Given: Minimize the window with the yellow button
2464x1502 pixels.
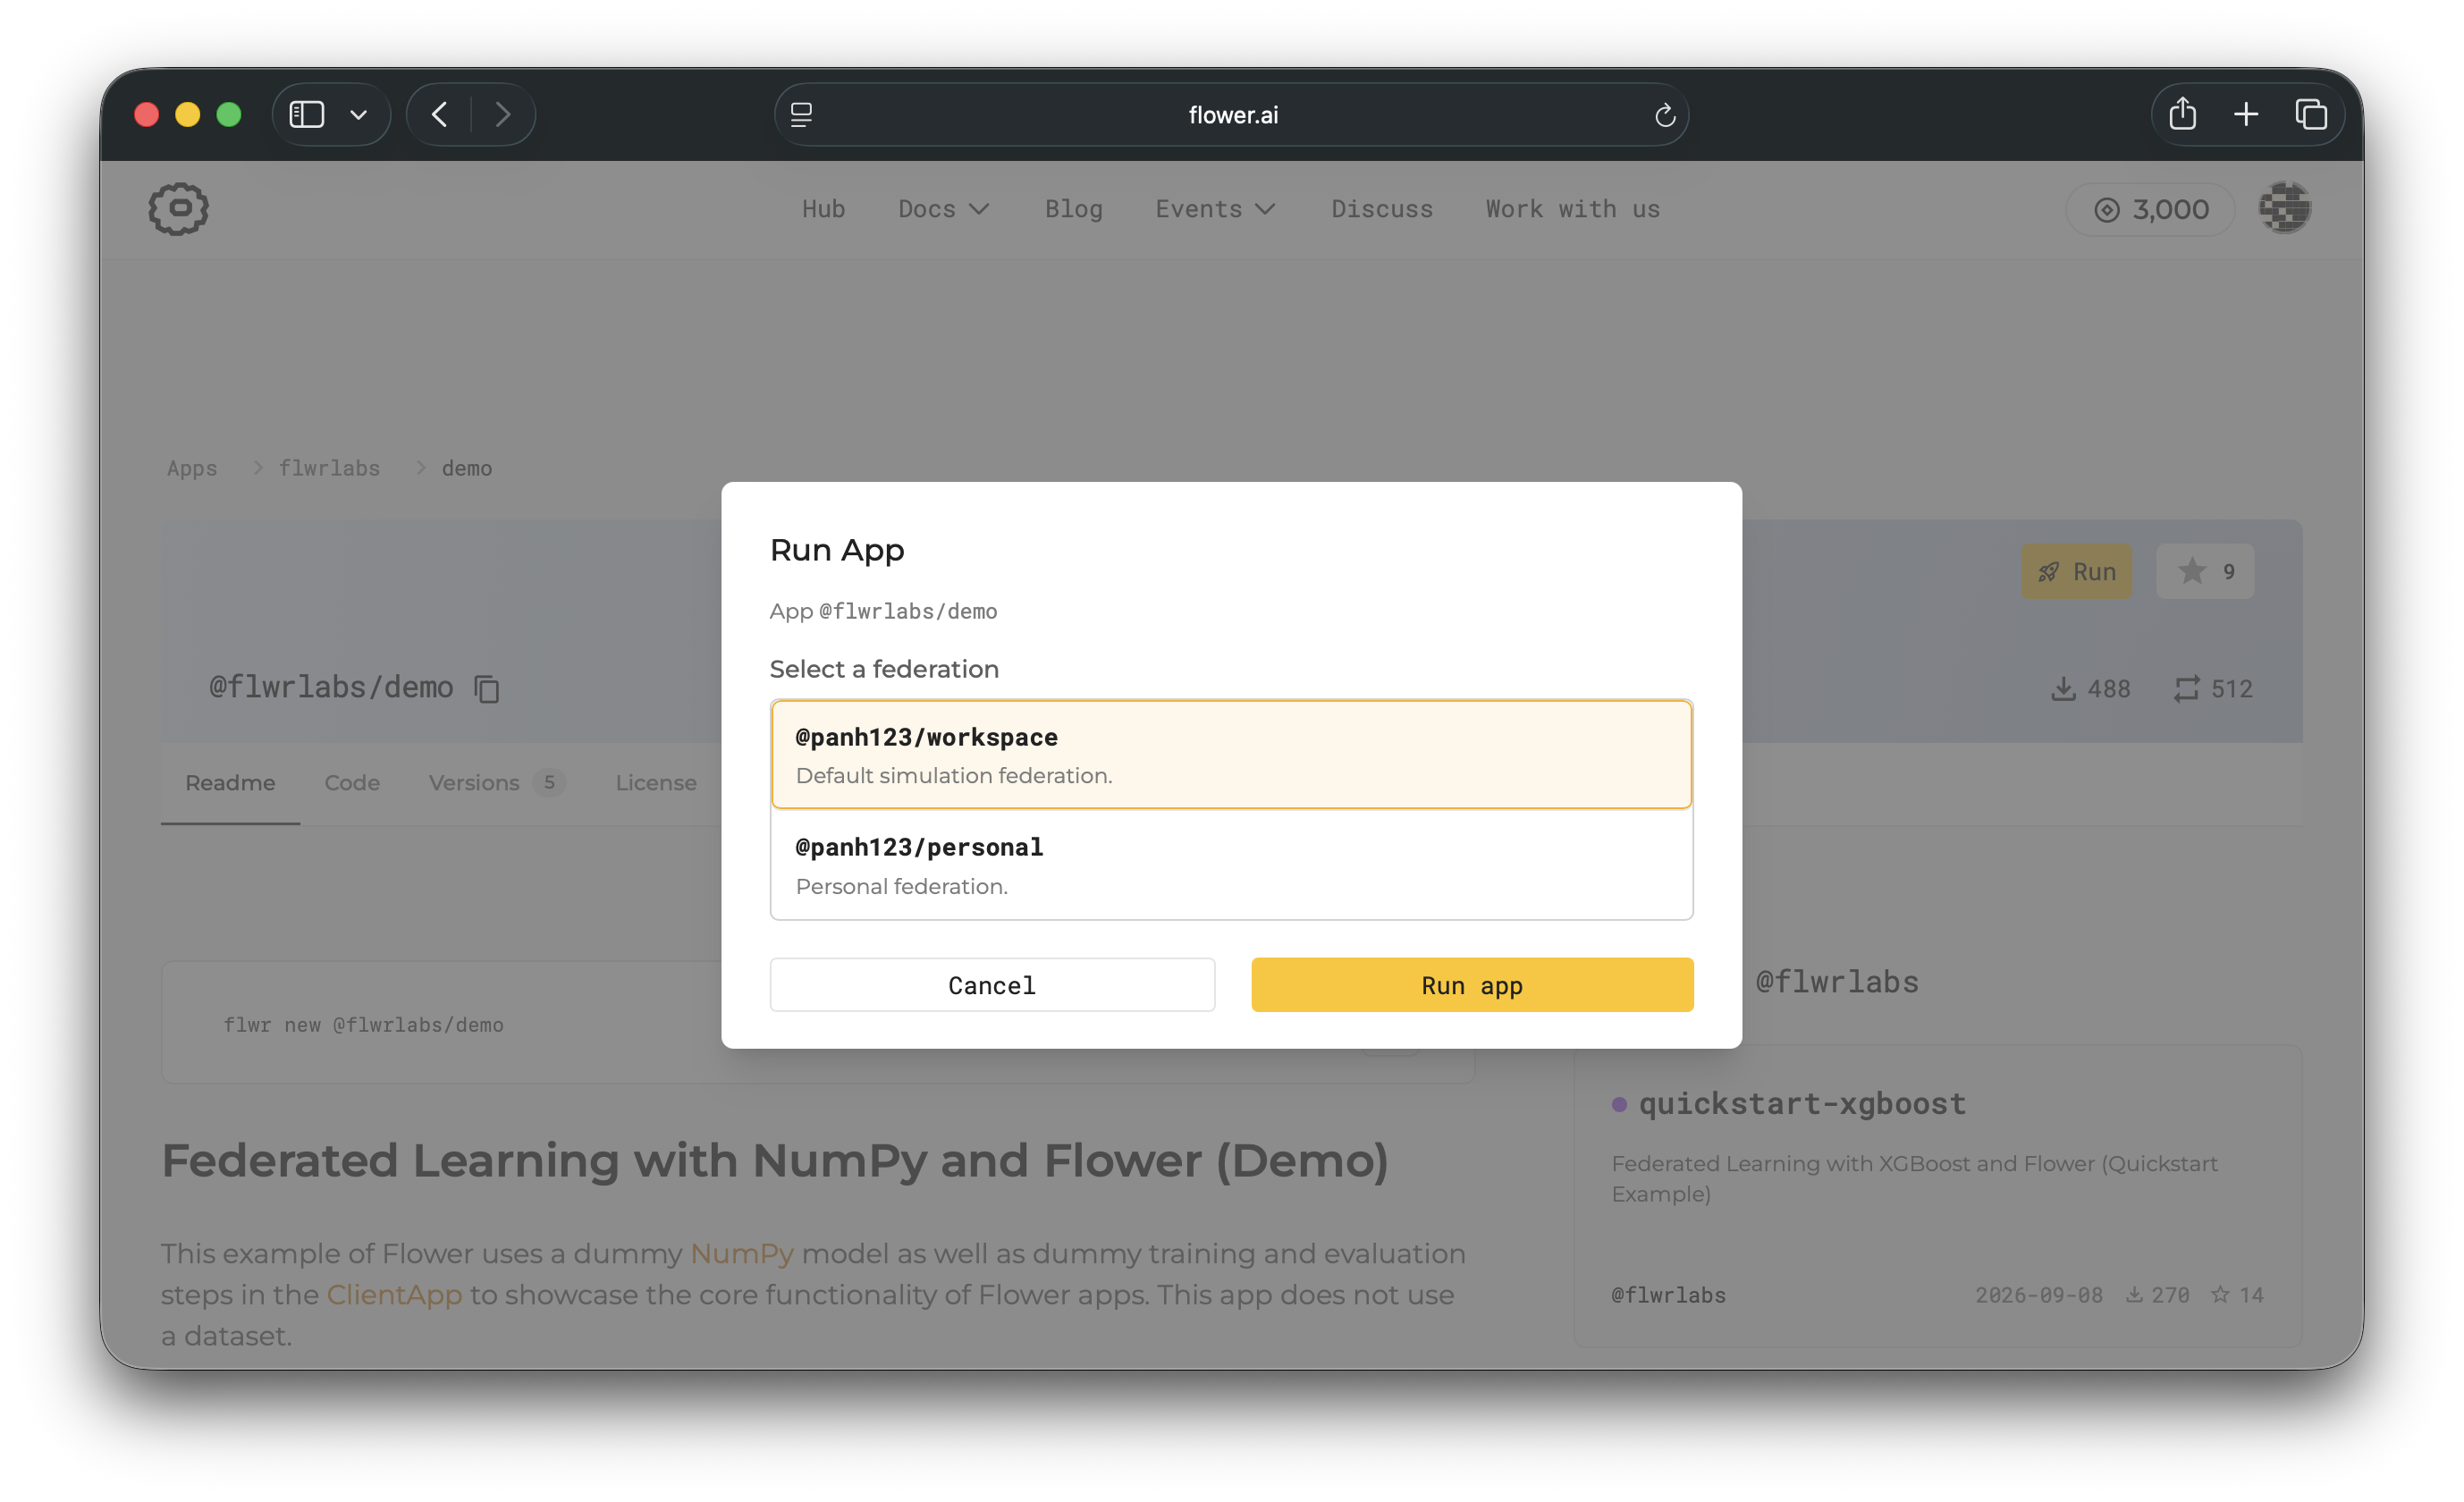Looking at the screenshot, I should [187, 115].
